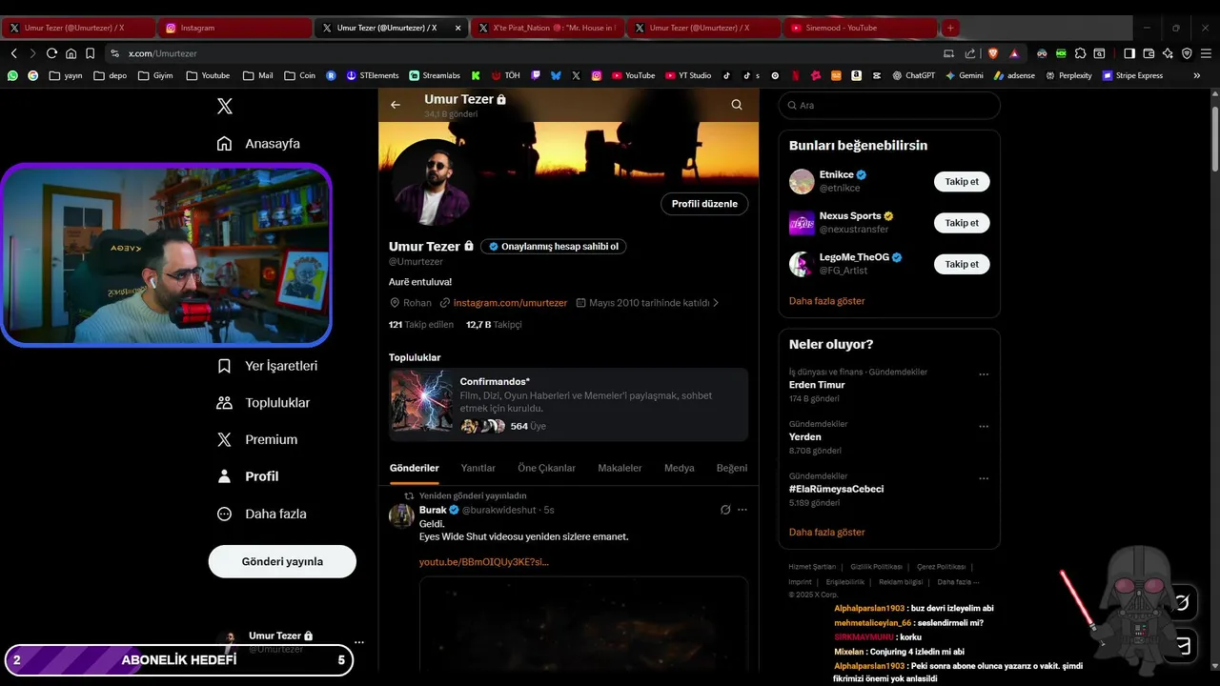Image resolution: width=1220 pixels, height=686 pixels.
Task: Select the Medya tab
Action: [680, 468]
